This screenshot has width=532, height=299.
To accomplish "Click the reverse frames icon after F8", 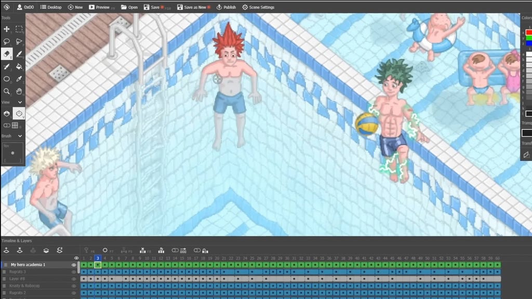I will 161,251.
